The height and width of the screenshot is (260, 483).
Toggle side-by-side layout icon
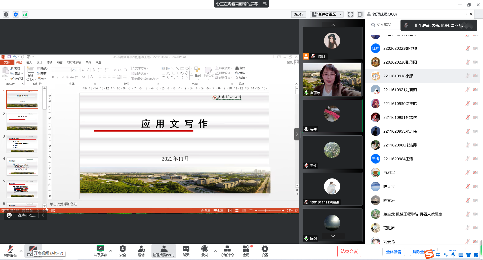[360, 14]
